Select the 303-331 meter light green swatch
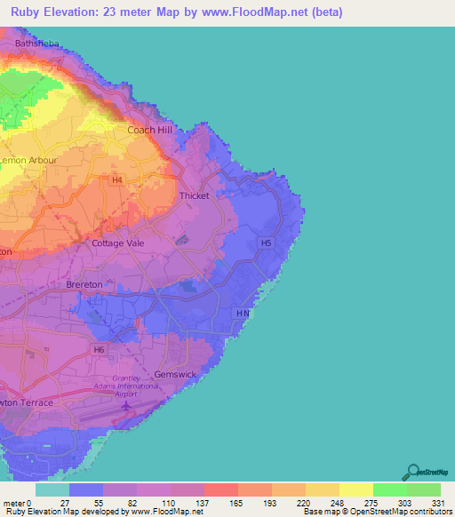455x517 pixels. [424, 490]
